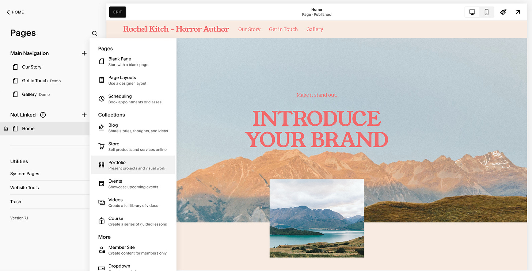This screenshot has height=271, width=532.
Task: Click the lake landscape thumbnail image
Action: pyautogui.click(x=317, y=218)
